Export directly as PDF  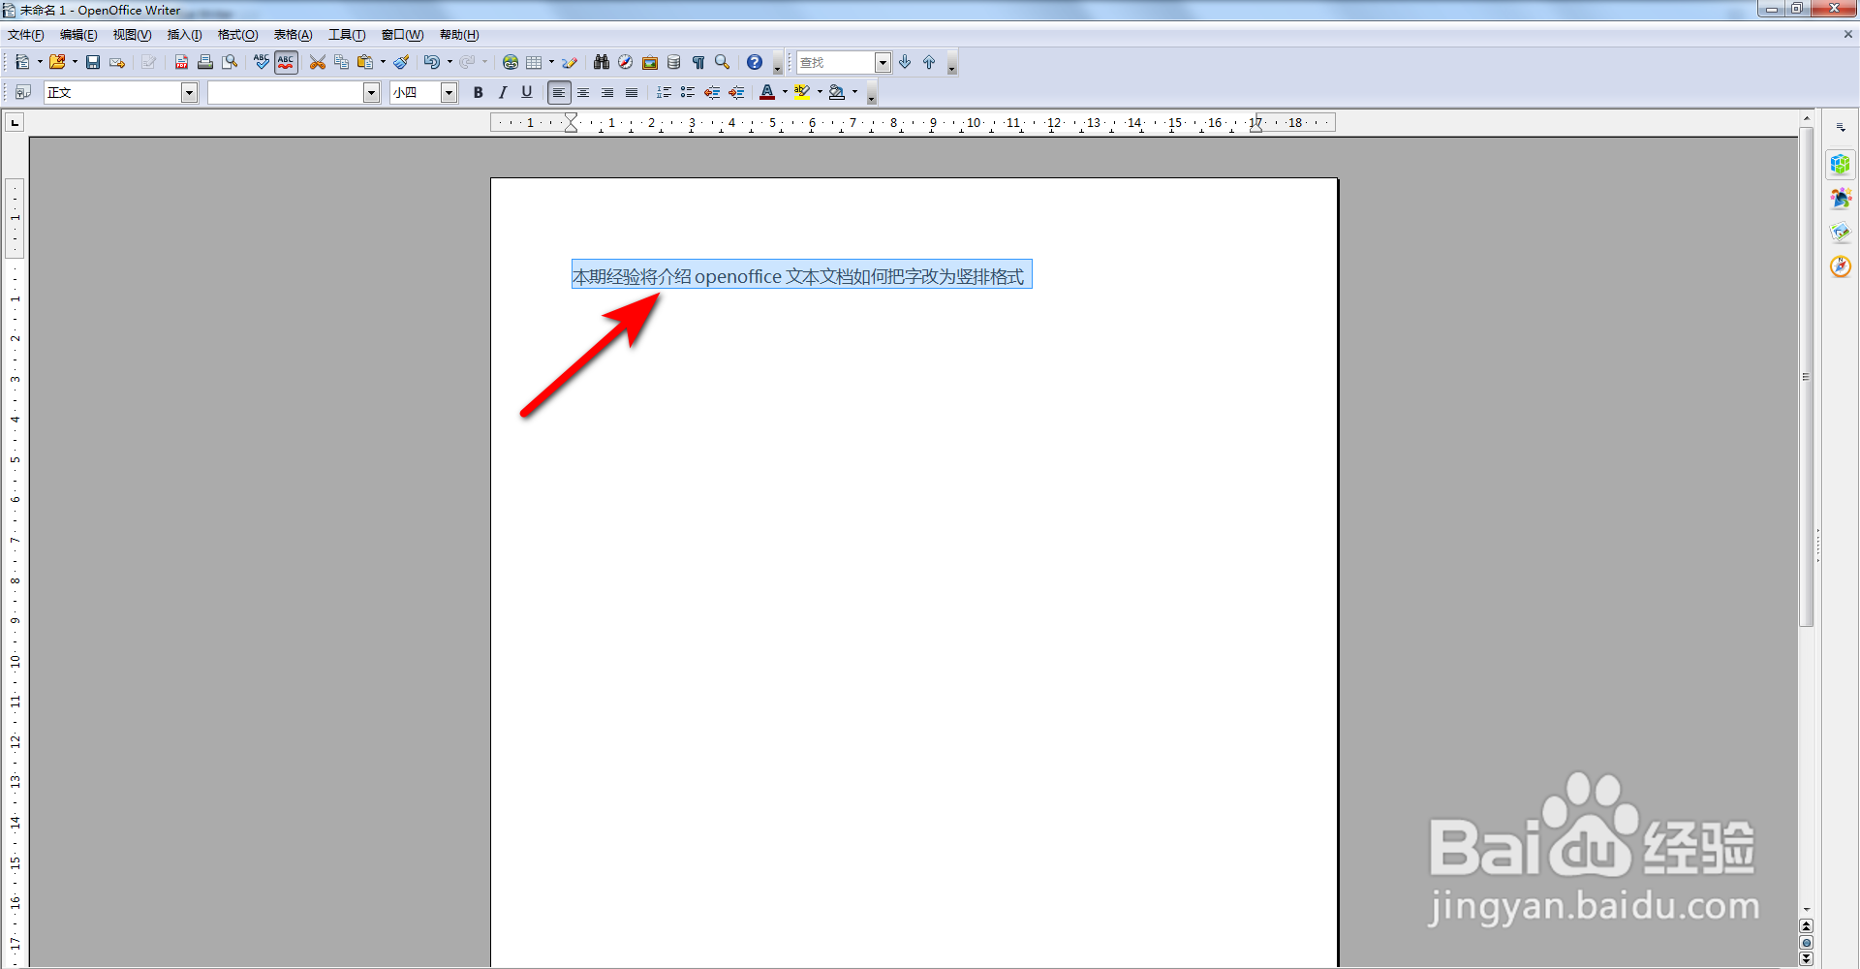pyautogui.click(x=181, y=62)
